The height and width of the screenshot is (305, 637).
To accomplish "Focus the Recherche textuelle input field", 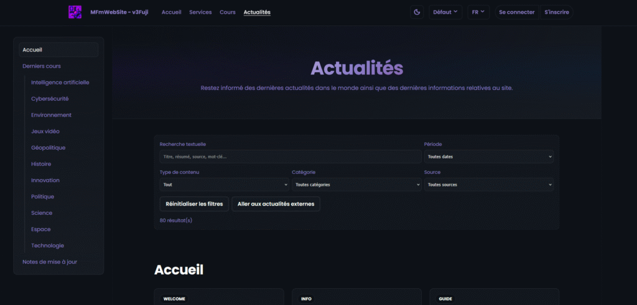I will pyautogui.click(x=290, y=157).
